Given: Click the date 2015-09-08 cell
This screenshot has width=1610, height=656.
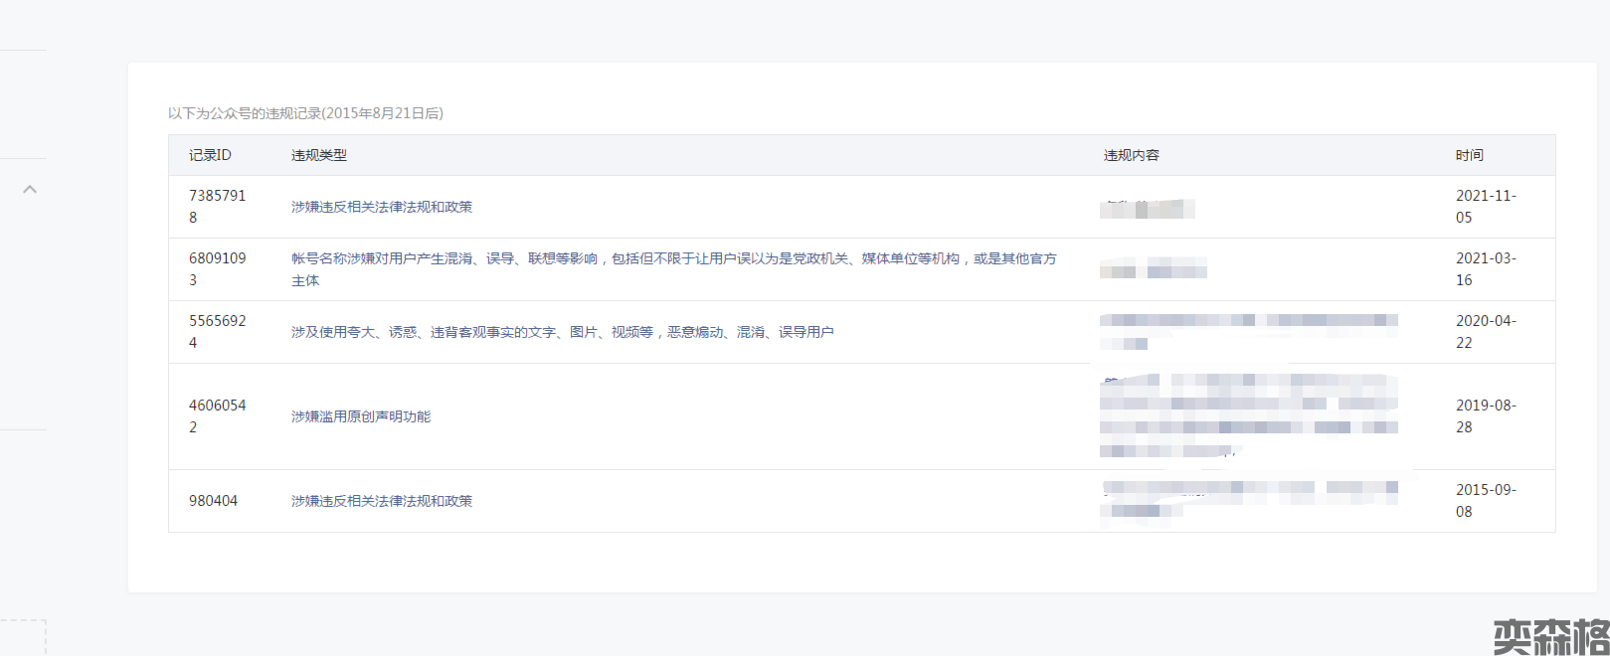Looking at the screenshot, I should click(x=1485, y=501).
